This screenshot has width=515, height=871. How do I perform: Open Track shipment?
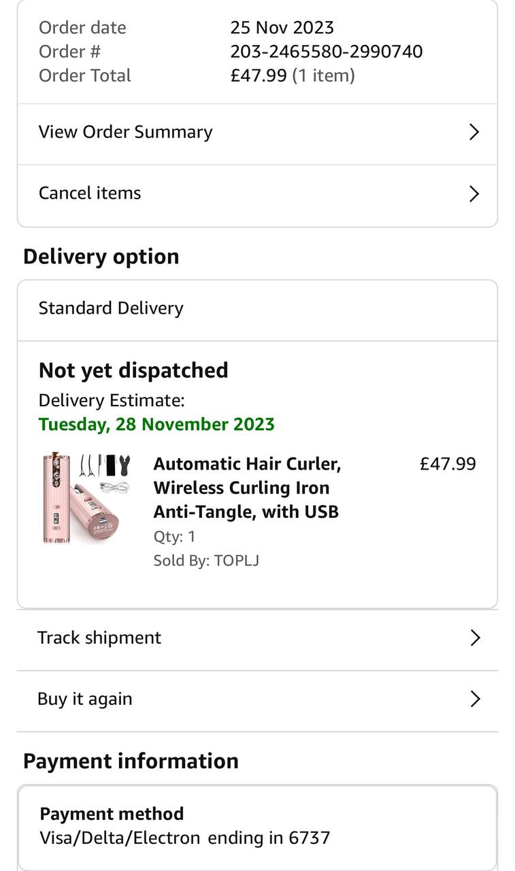(x=257, y=638)
